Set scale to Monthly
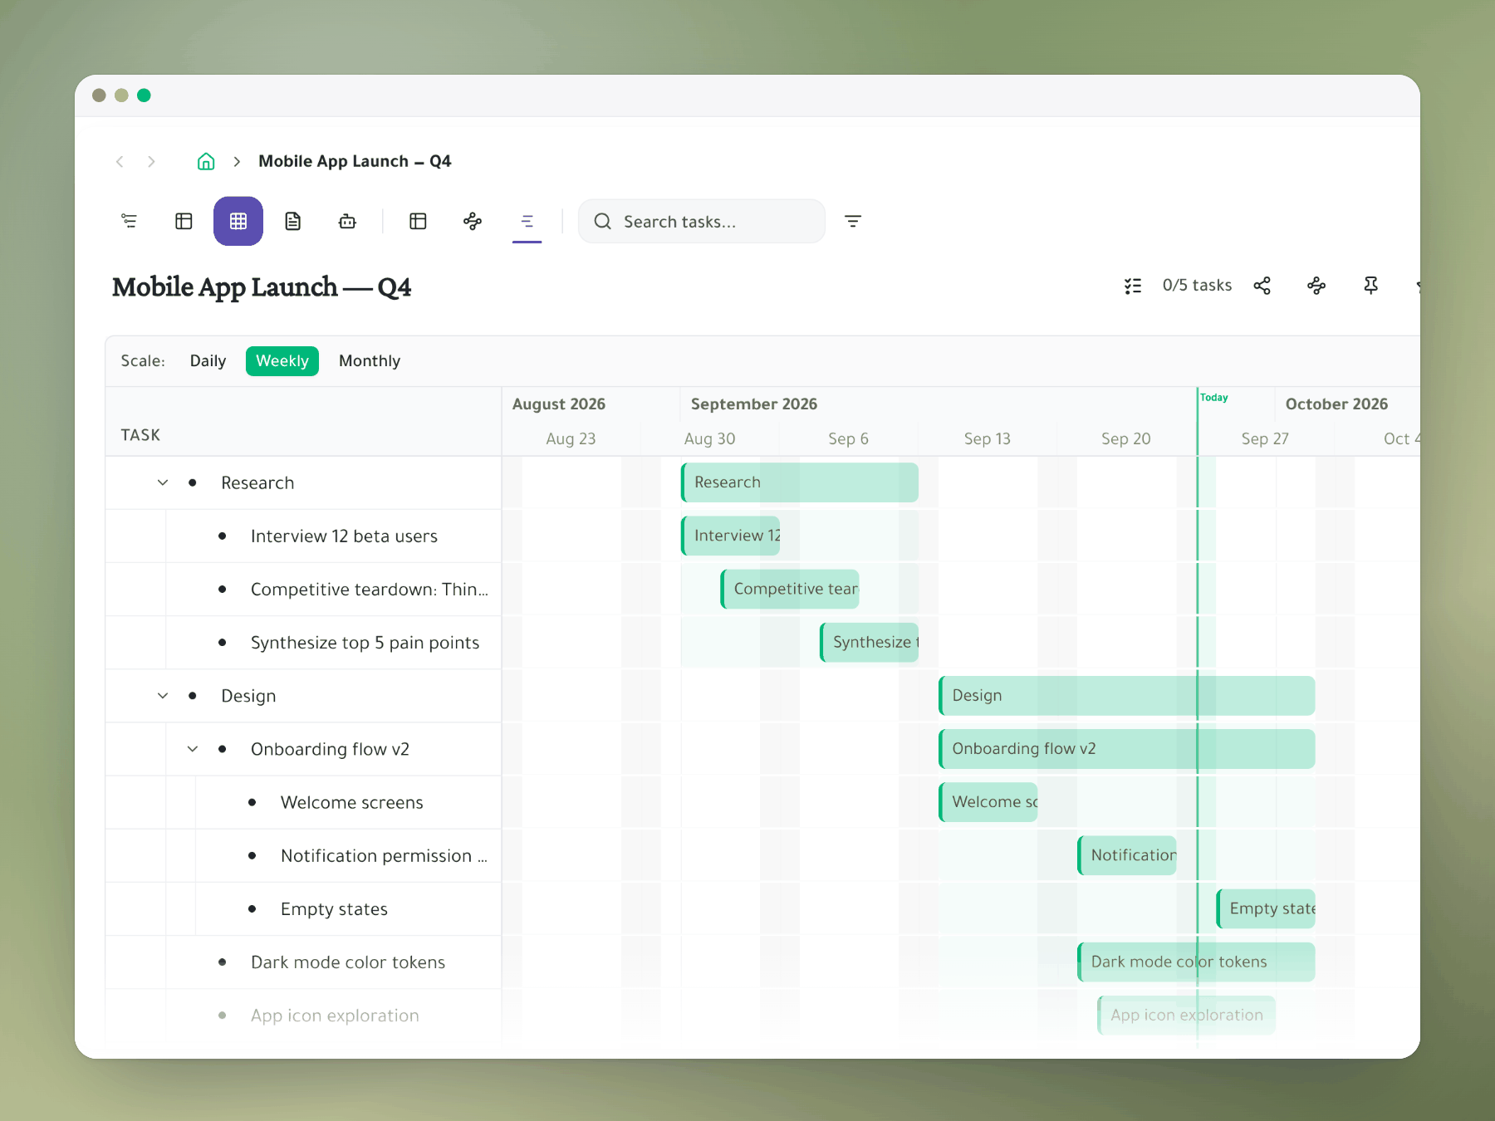The height and width of the screenshot is (1121, 1495). point(370,361)
